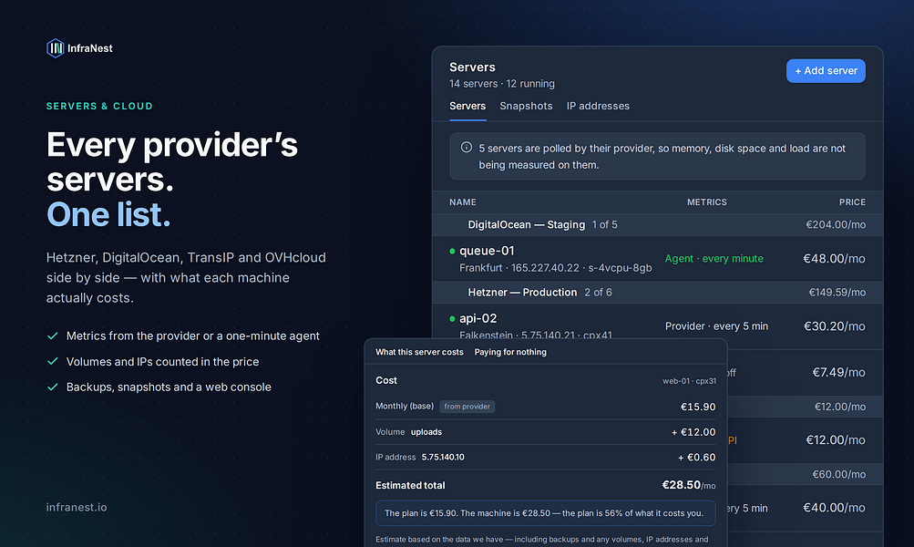Click the Frankfurt · 165.227.40.22 details line
Screen dimensions: 914x547
tap(556, 268)
